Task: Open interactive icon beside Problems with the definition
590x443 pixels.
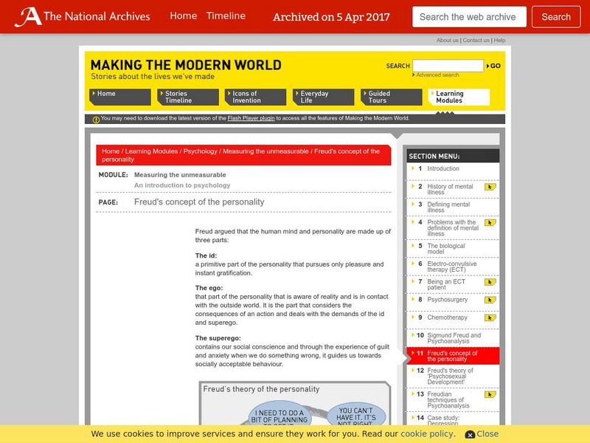Action: (x=490, y=223)
